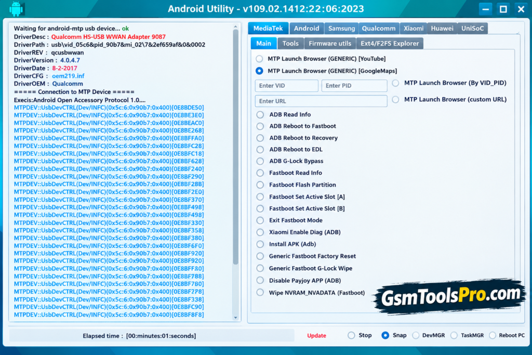Select the Reboot PC radio button
The width and height of the screenshot is (532, 355).
[493, 336]
